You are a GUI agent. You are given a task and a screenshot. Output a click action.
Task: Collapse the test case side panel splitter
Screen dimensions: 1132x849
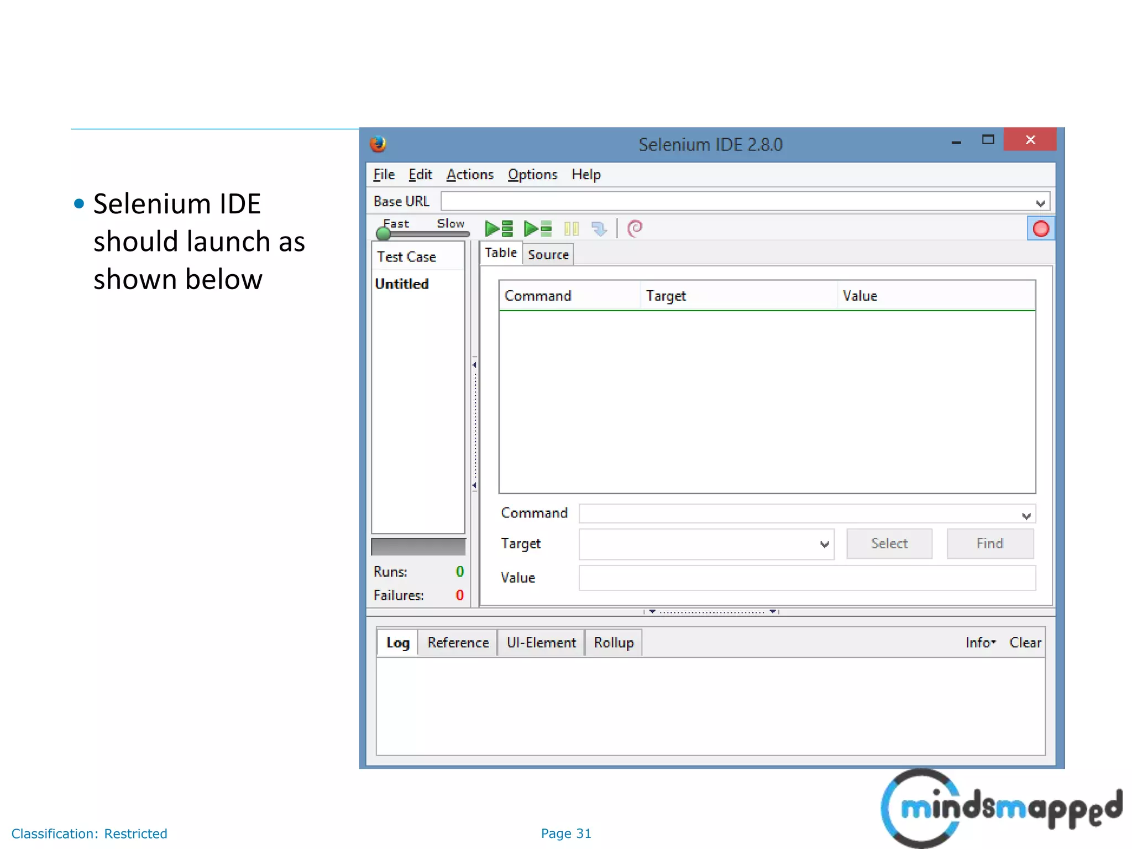[x=474, y=426]
